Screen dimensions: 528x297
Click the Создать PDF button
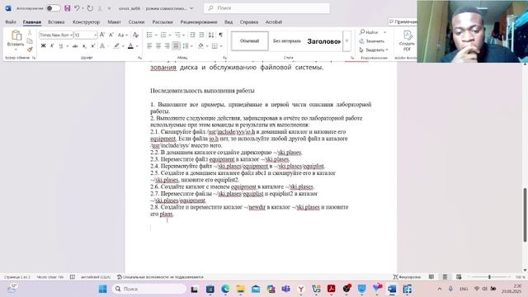pos(407,40)
